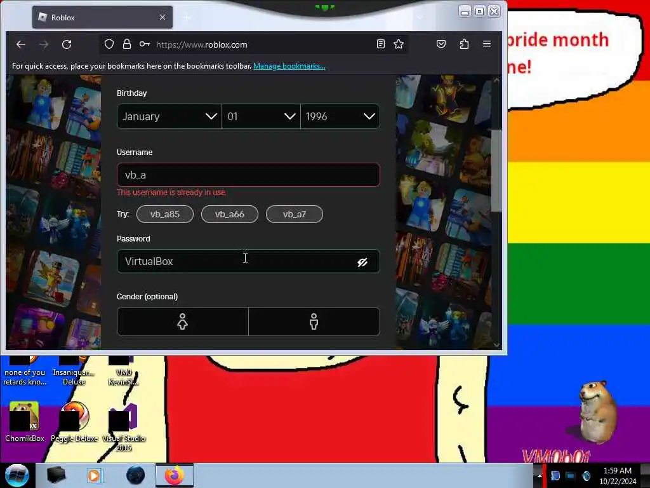Image resolution: width=650 pixels, height=488 pixels.
Task: Open the Firefox hamburger menu
Action: (x=487, y=44)
